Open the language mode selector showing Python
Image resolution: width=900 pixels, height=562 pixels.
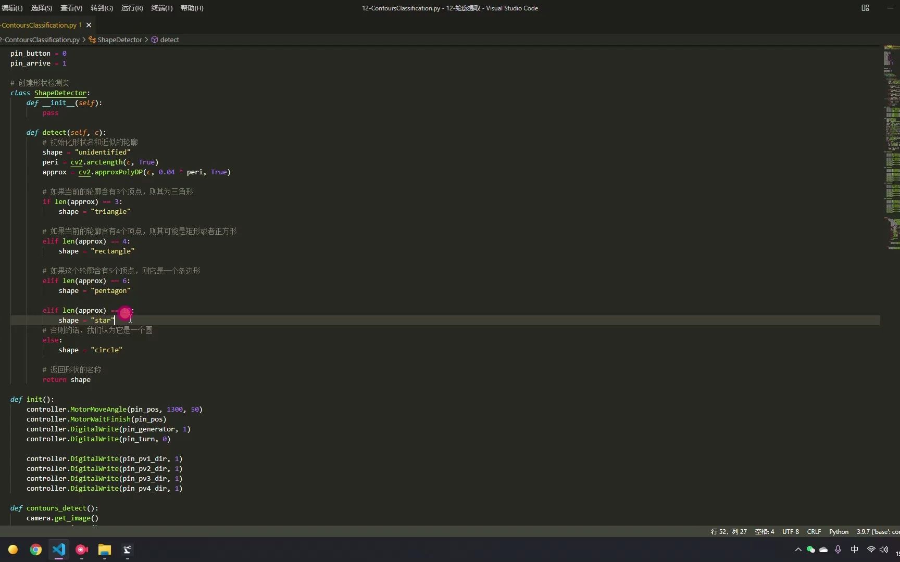[x=839, y=532]
